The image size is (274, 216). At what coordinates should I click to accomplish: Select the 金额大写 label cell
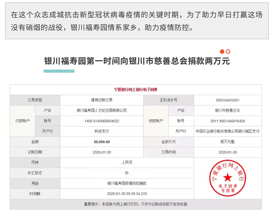point(169,142)
